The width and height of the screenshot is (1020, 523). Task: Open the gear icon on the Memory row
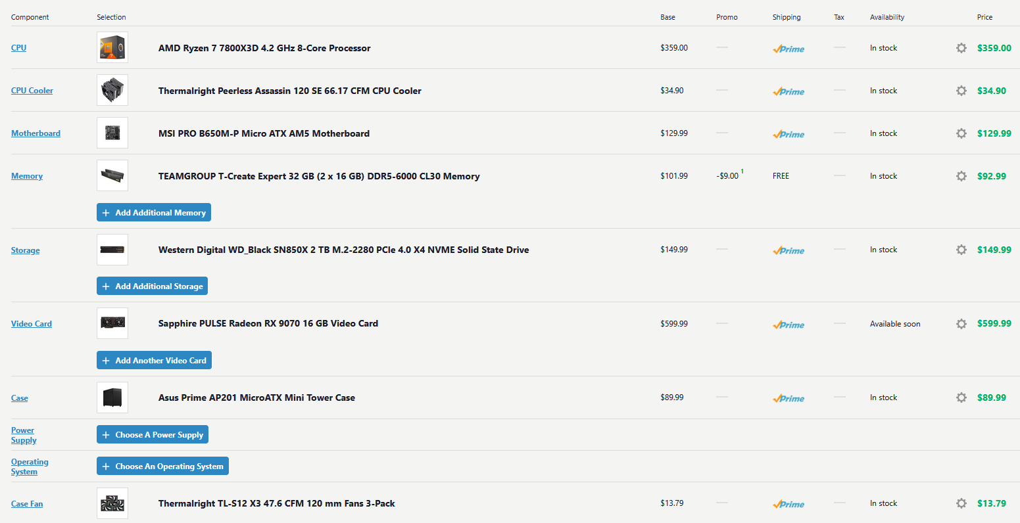click(x=961, y=176)
